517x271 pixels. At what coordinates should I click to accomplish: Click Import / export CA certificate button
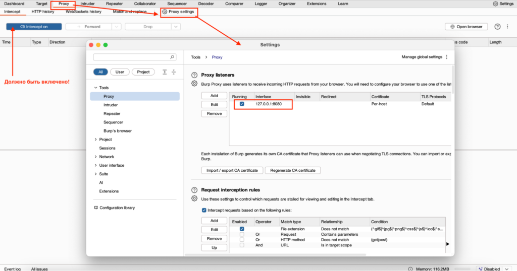coord(232,170)
